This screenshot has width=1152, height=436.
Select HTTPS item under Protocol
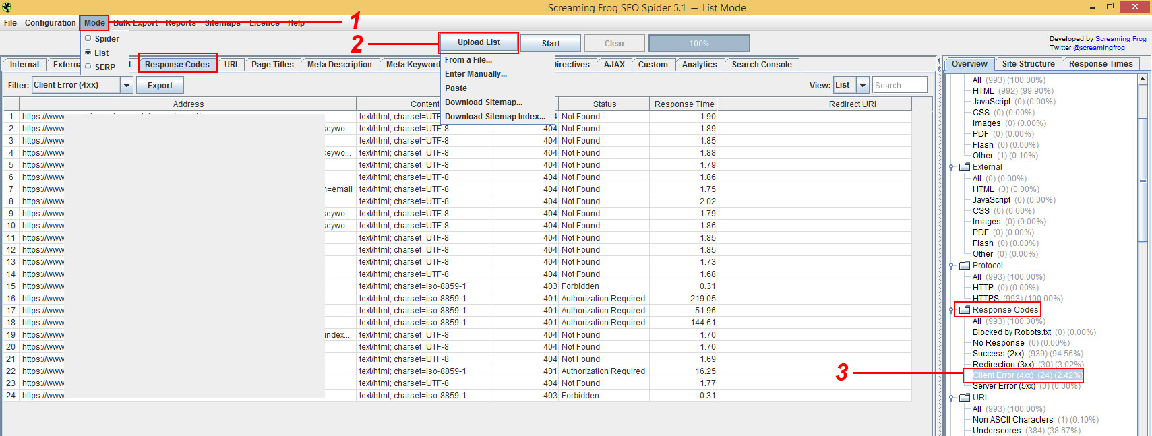pyautogui.click(x=1017, y=299)
